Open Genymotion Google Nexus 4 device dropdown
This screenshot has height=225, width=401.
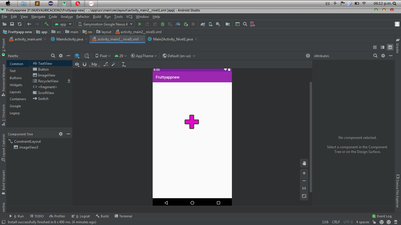click(105, 24)
